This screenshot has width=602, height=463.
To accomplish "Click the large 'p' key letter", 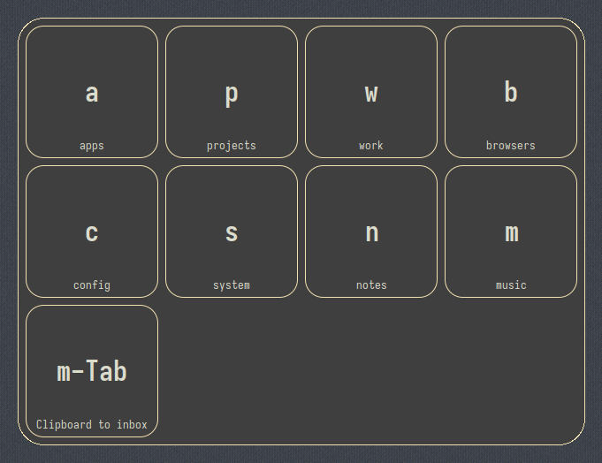I will click(x=232, y=93).
